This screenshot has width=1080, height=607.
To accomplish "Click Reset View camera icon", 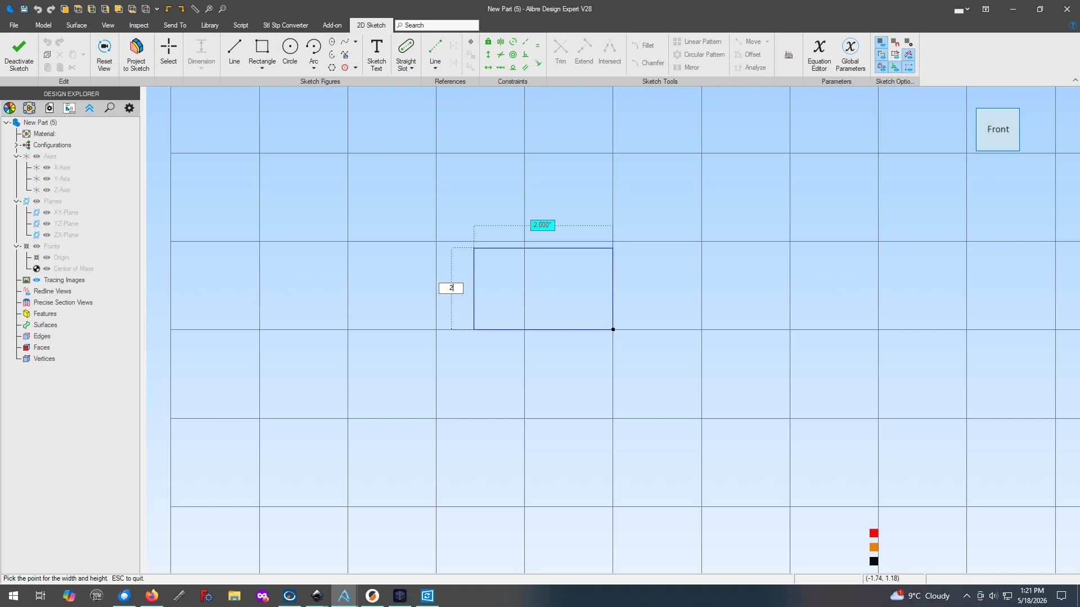I will click(104, 55).
